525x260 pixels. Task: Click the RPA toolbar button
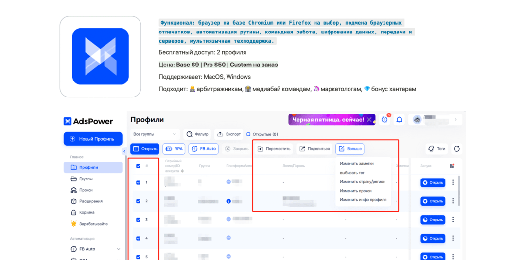174,149
